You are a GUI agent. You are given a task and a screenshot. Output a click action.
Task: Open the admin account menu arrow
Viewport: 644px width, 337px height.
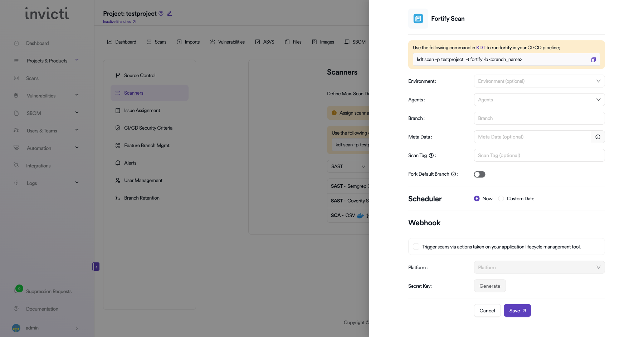[77, 328]
